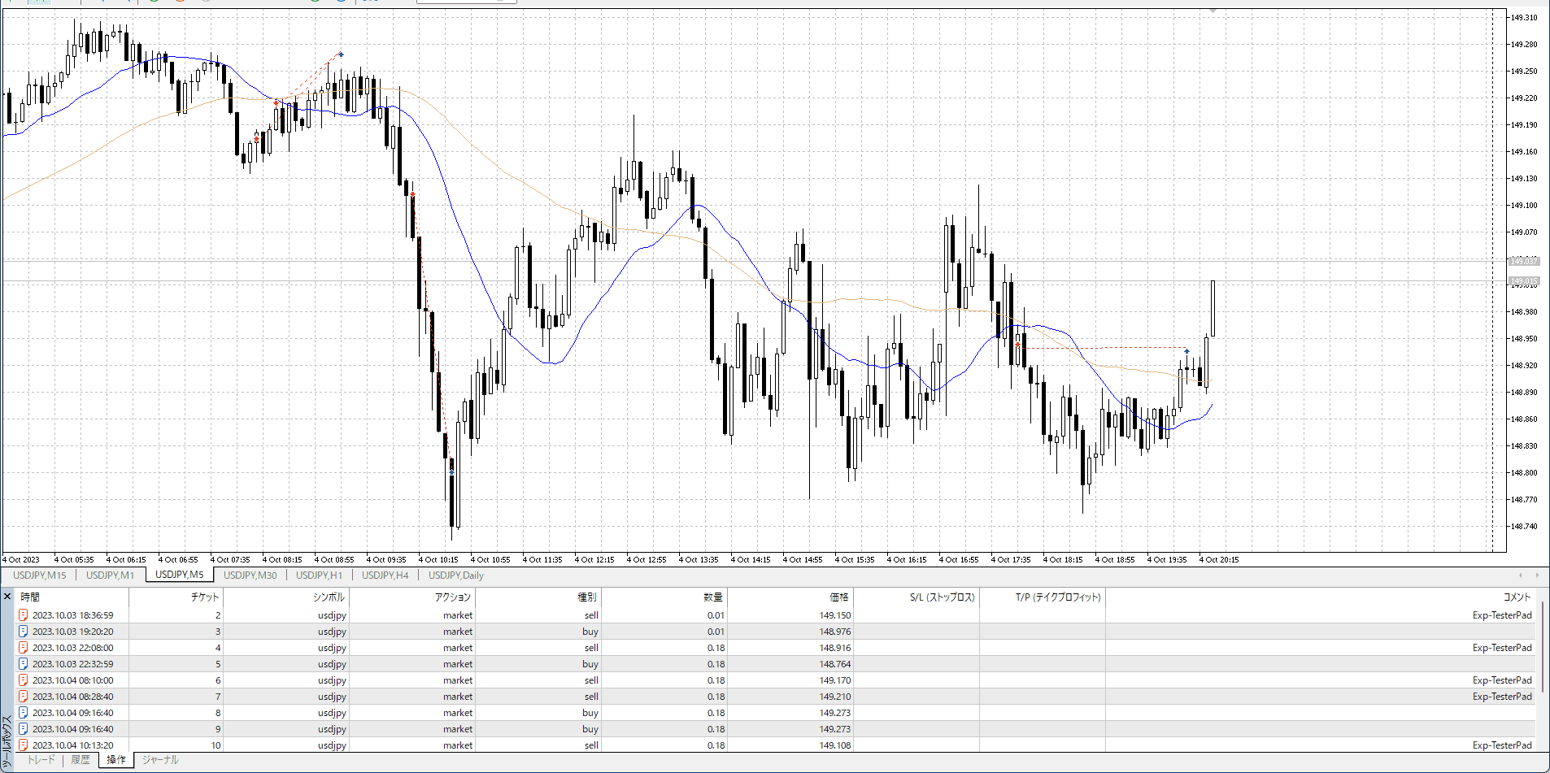
Task: Click the buy order icon for ticket 3
Action: pyautogui.click(x=24, y=632)
